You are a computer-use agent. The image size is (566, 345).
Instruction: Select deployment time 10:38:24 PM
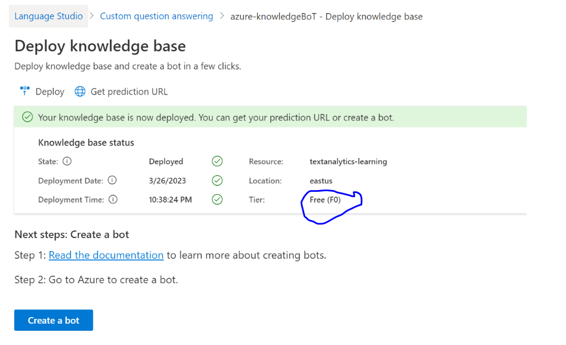170,200
